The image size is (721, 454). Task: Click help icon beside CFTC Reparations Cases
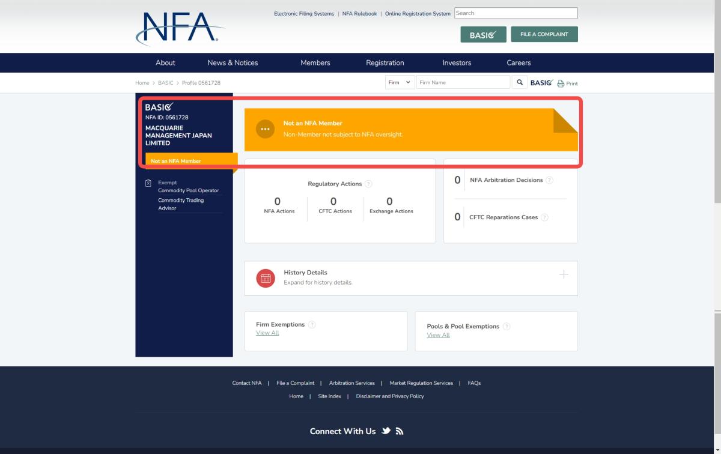click(544, 217)
